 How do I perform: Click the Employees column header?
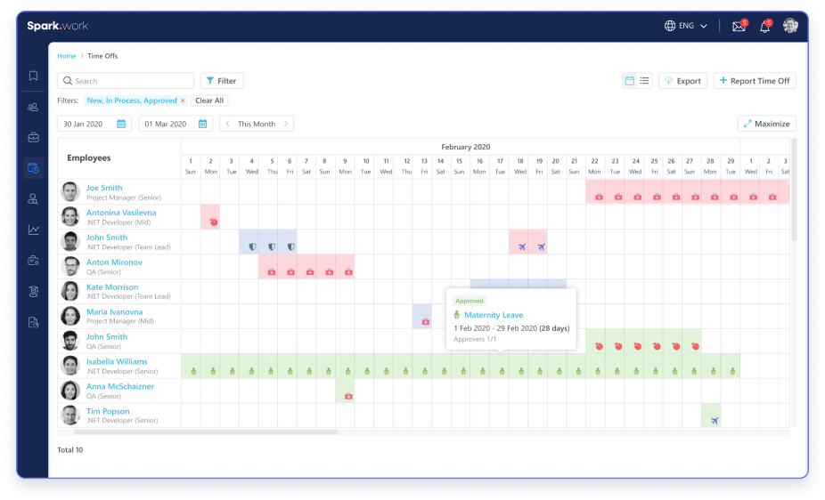tap(89, 158)
